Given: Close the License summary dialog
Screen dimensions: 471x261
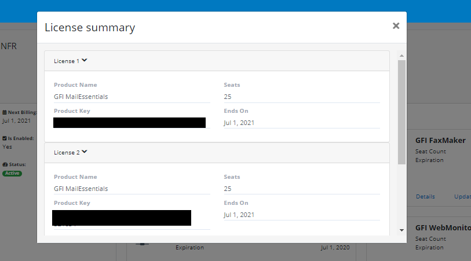Looking at the screenshot, I should click(396, 26).
